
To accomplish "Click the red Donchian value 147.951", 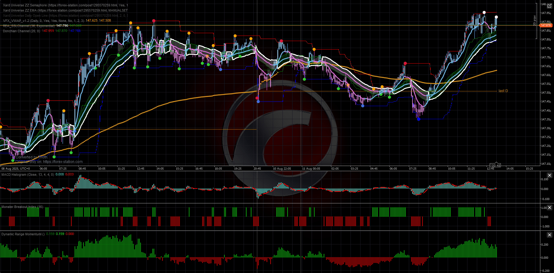I will [x=48, y=31].
